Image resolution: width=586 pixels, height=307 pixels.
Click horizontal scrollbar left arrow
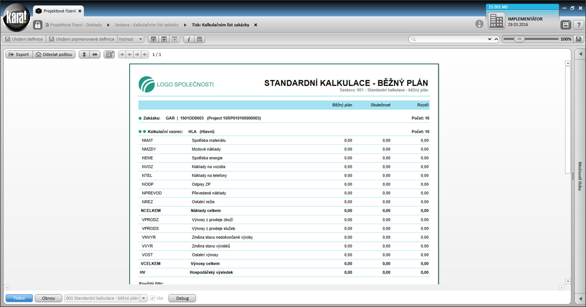tap(6, 288)
